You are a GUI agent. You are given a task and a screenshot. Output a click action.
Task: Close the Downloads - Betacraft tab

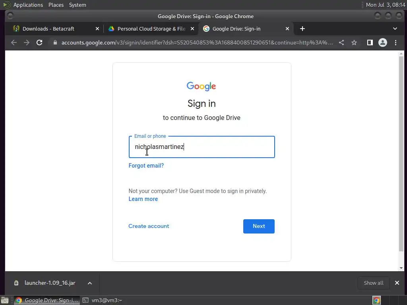click(x=97, y=29)
